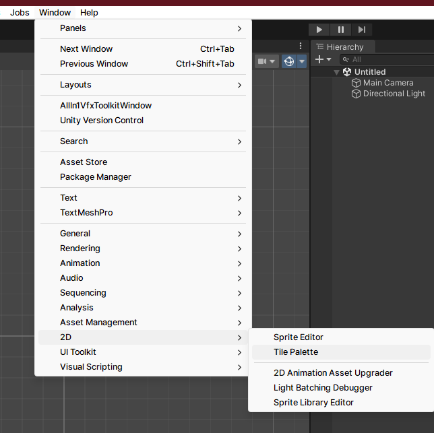Choose Previous Window from the menu
Image resolution: width=434 pixels, height=433 pixels.
coord(143,64)
